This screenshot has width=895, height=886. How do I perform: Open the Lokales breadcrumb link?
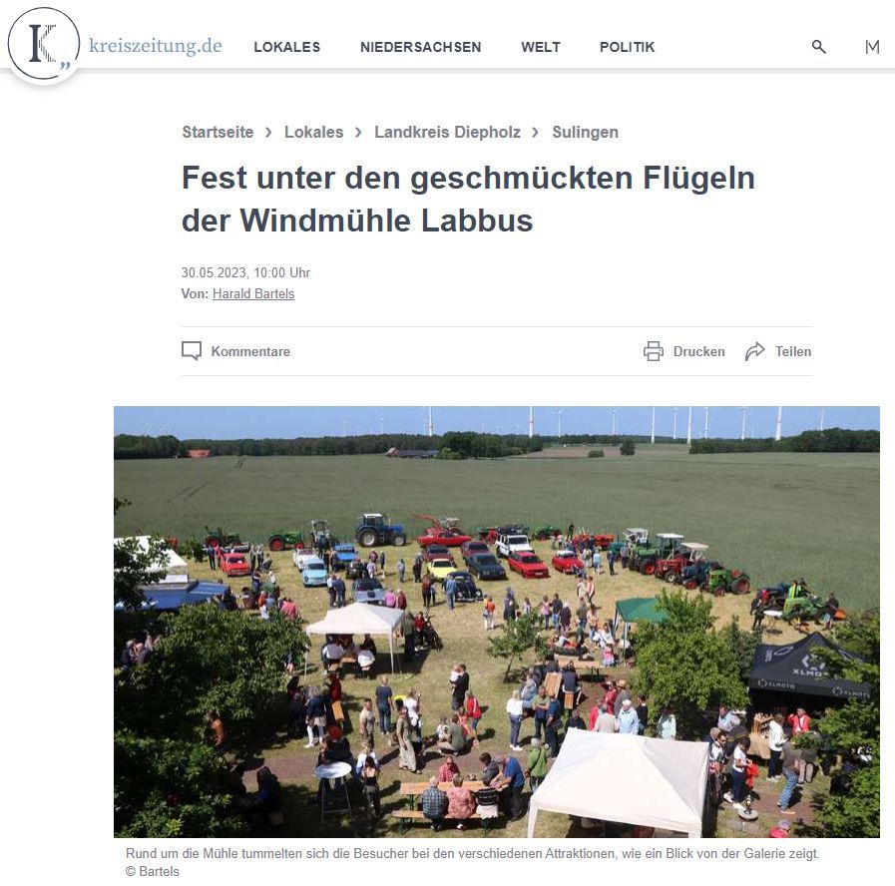click(x=314, y=132)
